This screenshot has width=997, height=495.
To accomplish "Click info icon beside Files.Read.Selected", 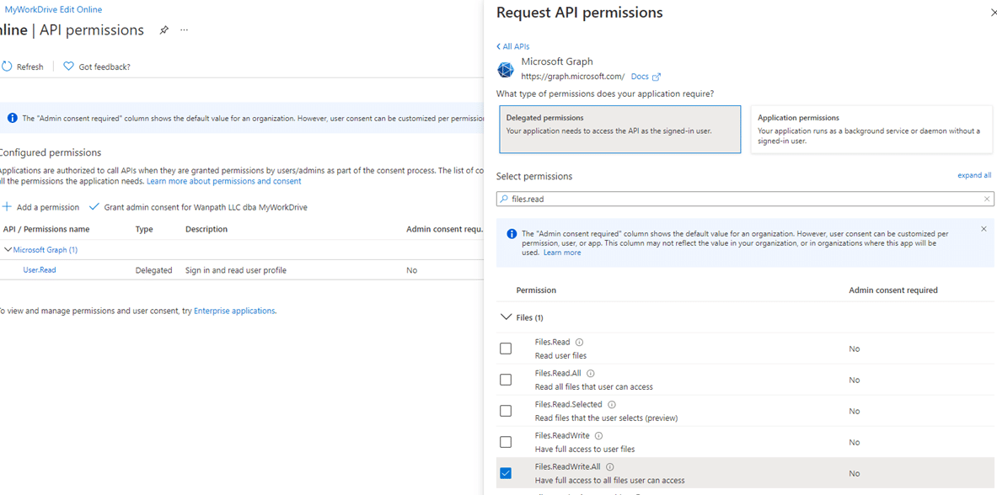I will (x=611, y=405).
